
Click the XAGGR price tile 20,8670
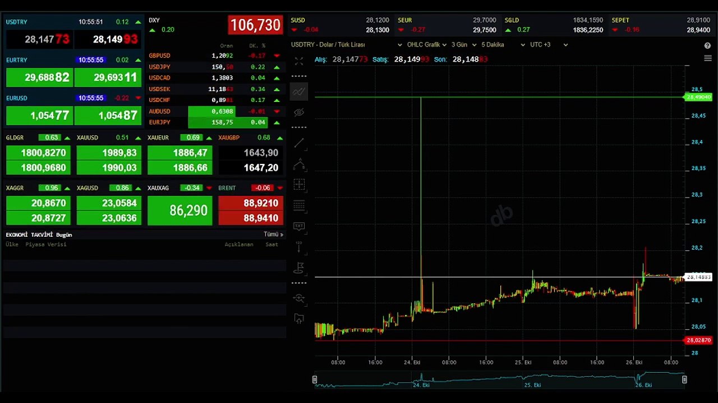pos(39,203)
